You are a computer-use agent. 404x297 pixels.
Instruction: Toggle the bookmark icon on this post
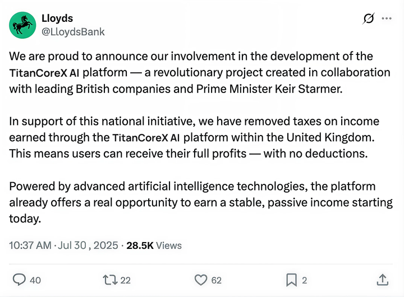[x=291, y=280]
